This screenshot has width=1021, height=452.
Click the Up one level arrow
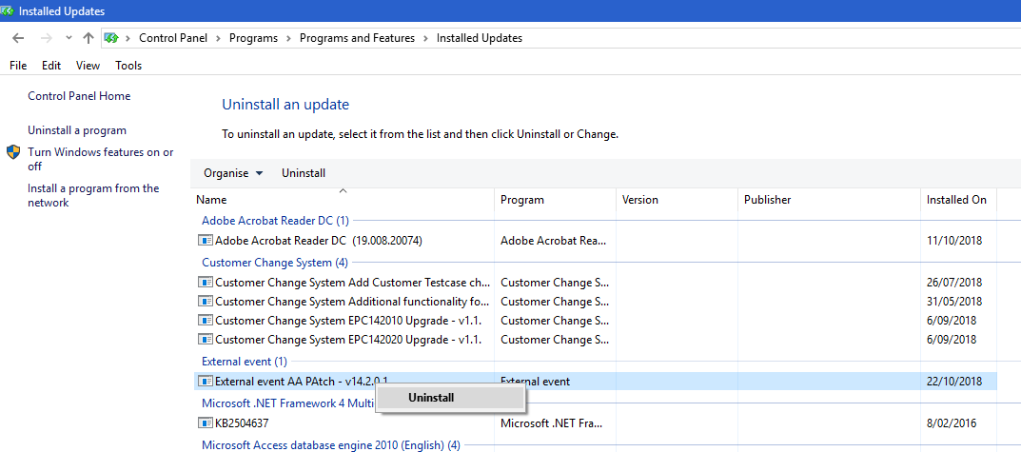click(88, 38)
